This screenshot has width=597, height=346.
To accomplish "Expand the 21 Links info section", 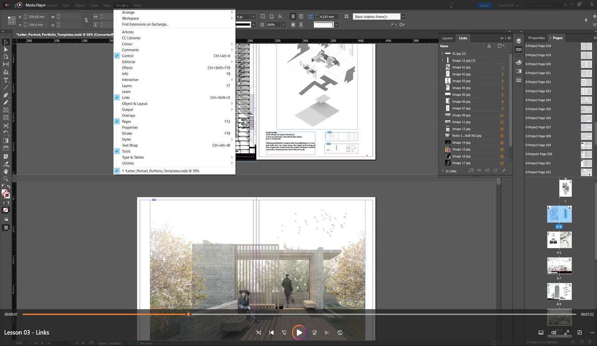I will coord(443,171).
